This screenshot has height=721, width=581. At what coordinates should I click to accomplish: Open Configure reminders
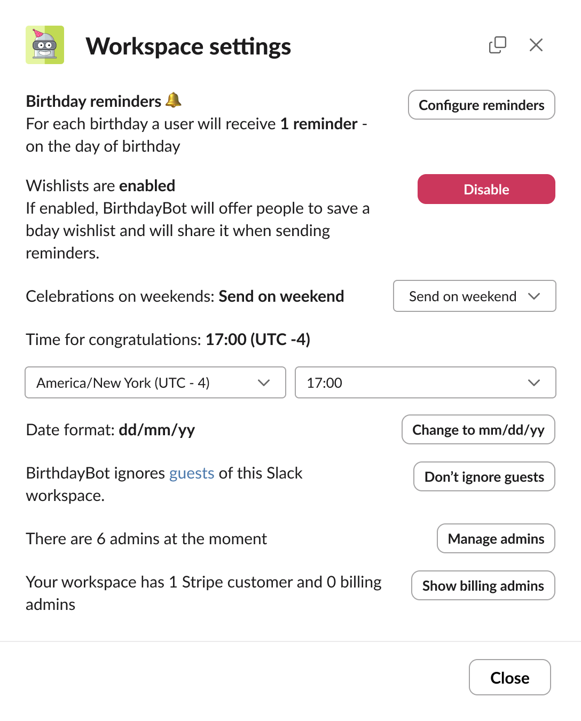(481, 105)
